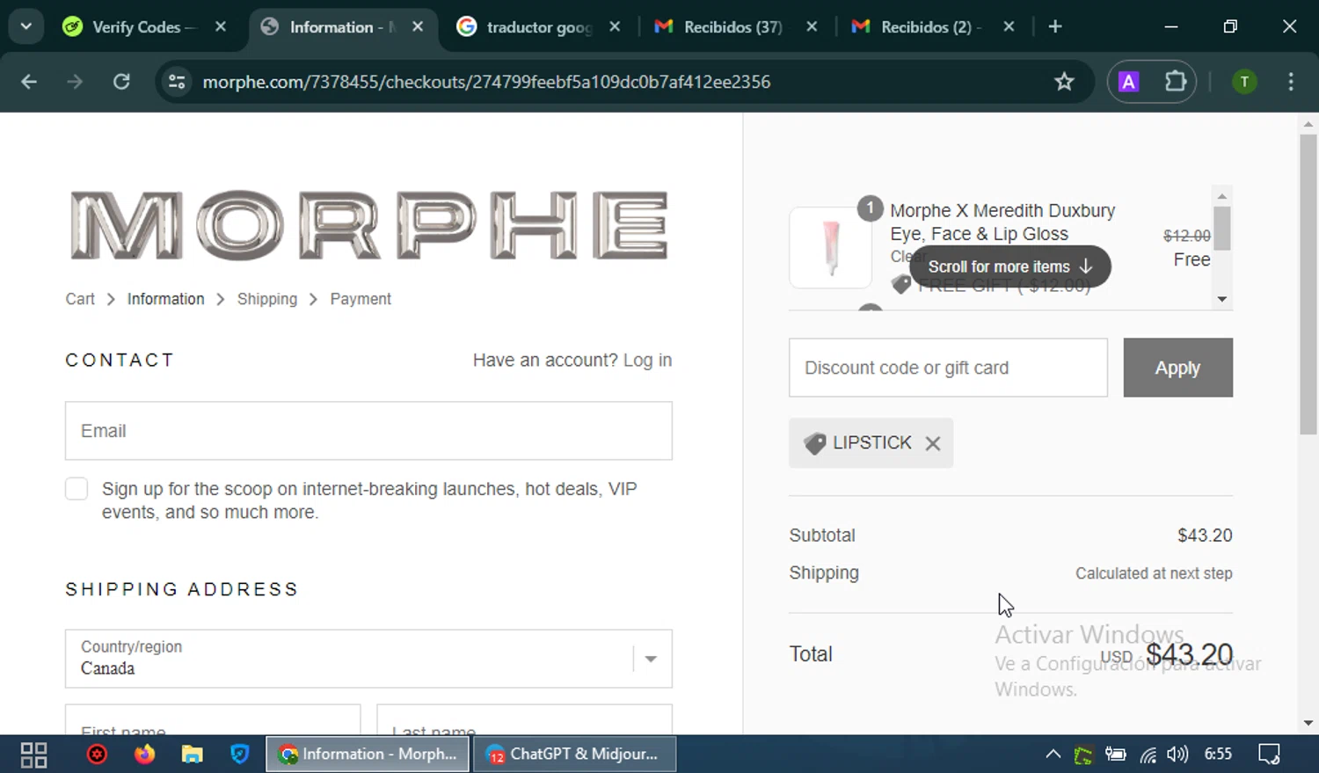Open the red circular taskbar app
This screenshot has width=1319, height=773.
[x=97, y=755]
